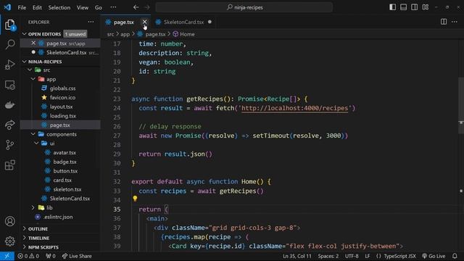Click the VS Code logo icon
The height and width of the screenshot is (261, 464).
tap(7, 7)
